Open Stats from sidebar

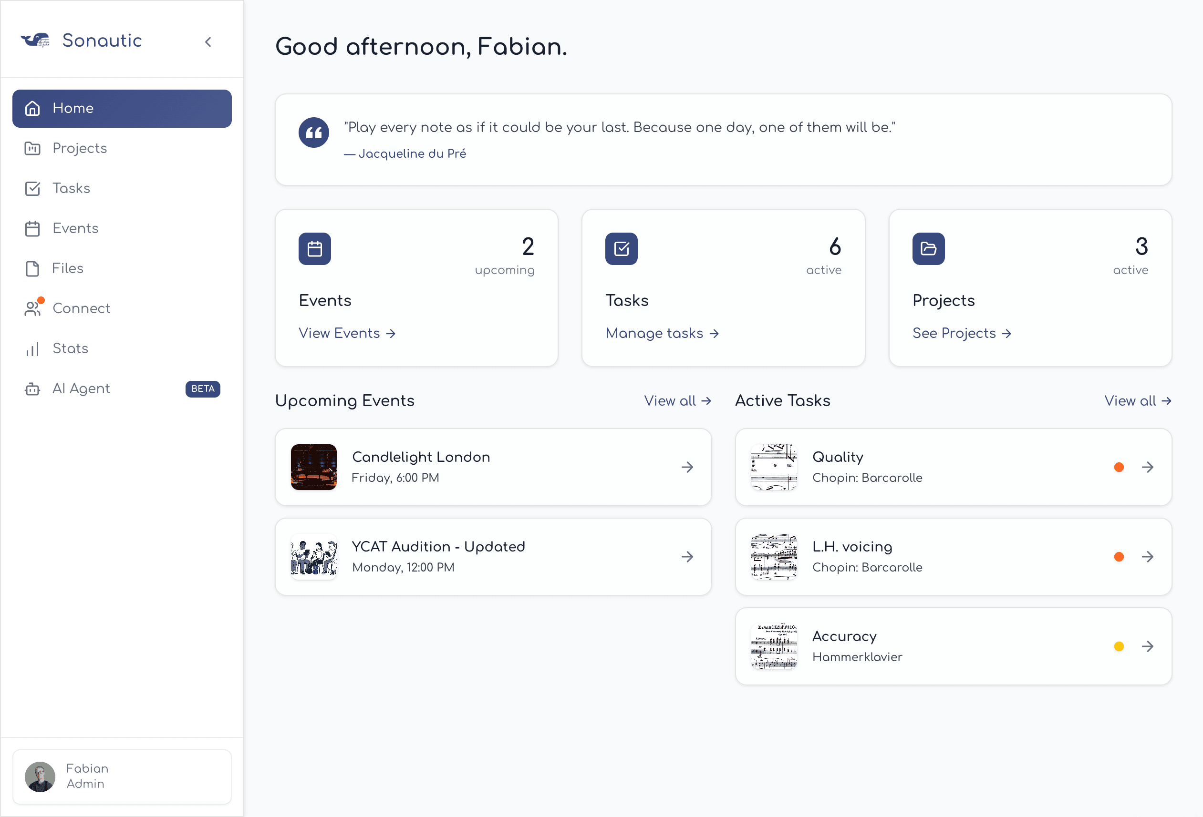click(x=70, y=348)
